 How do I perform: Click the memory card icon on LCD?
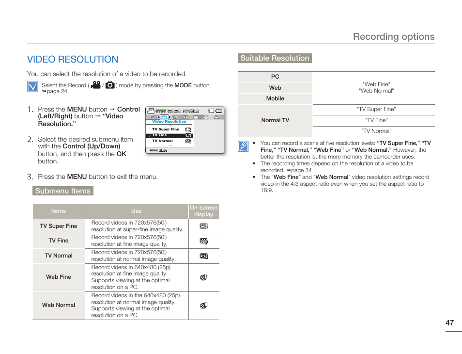point(211,111)
